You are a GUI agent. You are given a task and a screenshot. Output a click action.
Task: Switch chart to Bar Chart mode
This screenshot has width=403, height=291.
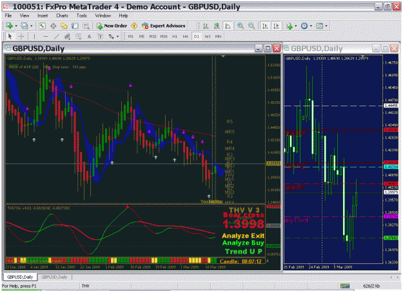point(206,26)
